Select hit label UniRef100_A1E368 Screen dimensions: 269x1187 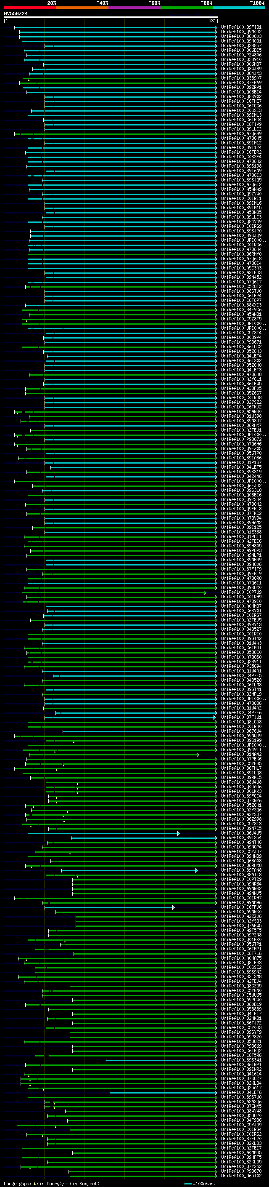coord(241,532)
